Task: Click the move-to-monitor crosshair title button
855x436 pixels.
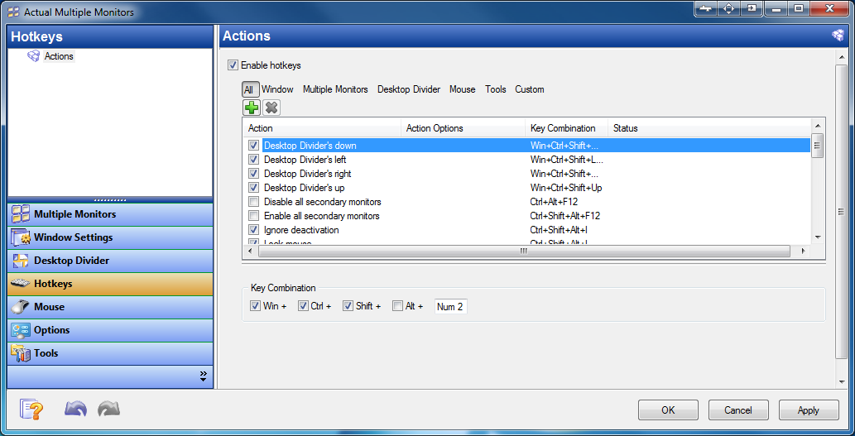Action: pos(728,9)
